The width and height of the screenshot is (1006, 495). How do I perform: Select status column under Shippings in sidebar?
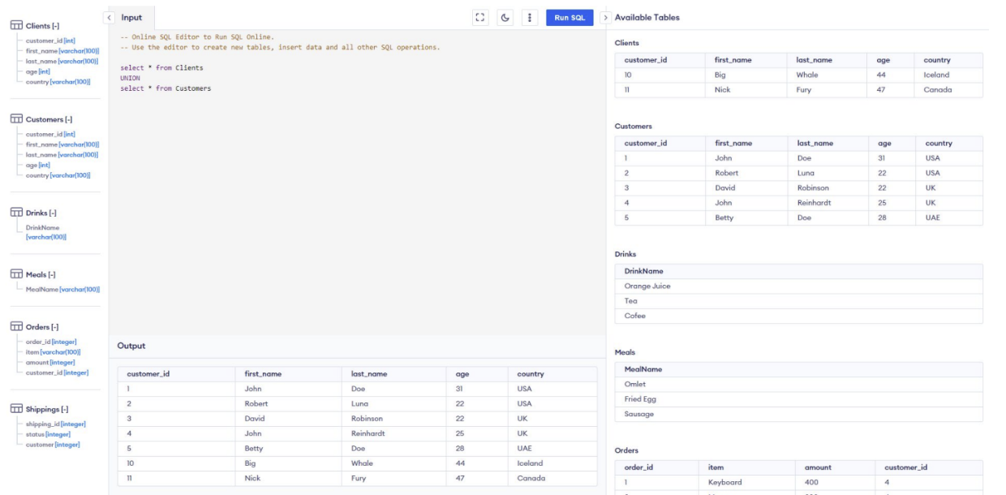48,434
